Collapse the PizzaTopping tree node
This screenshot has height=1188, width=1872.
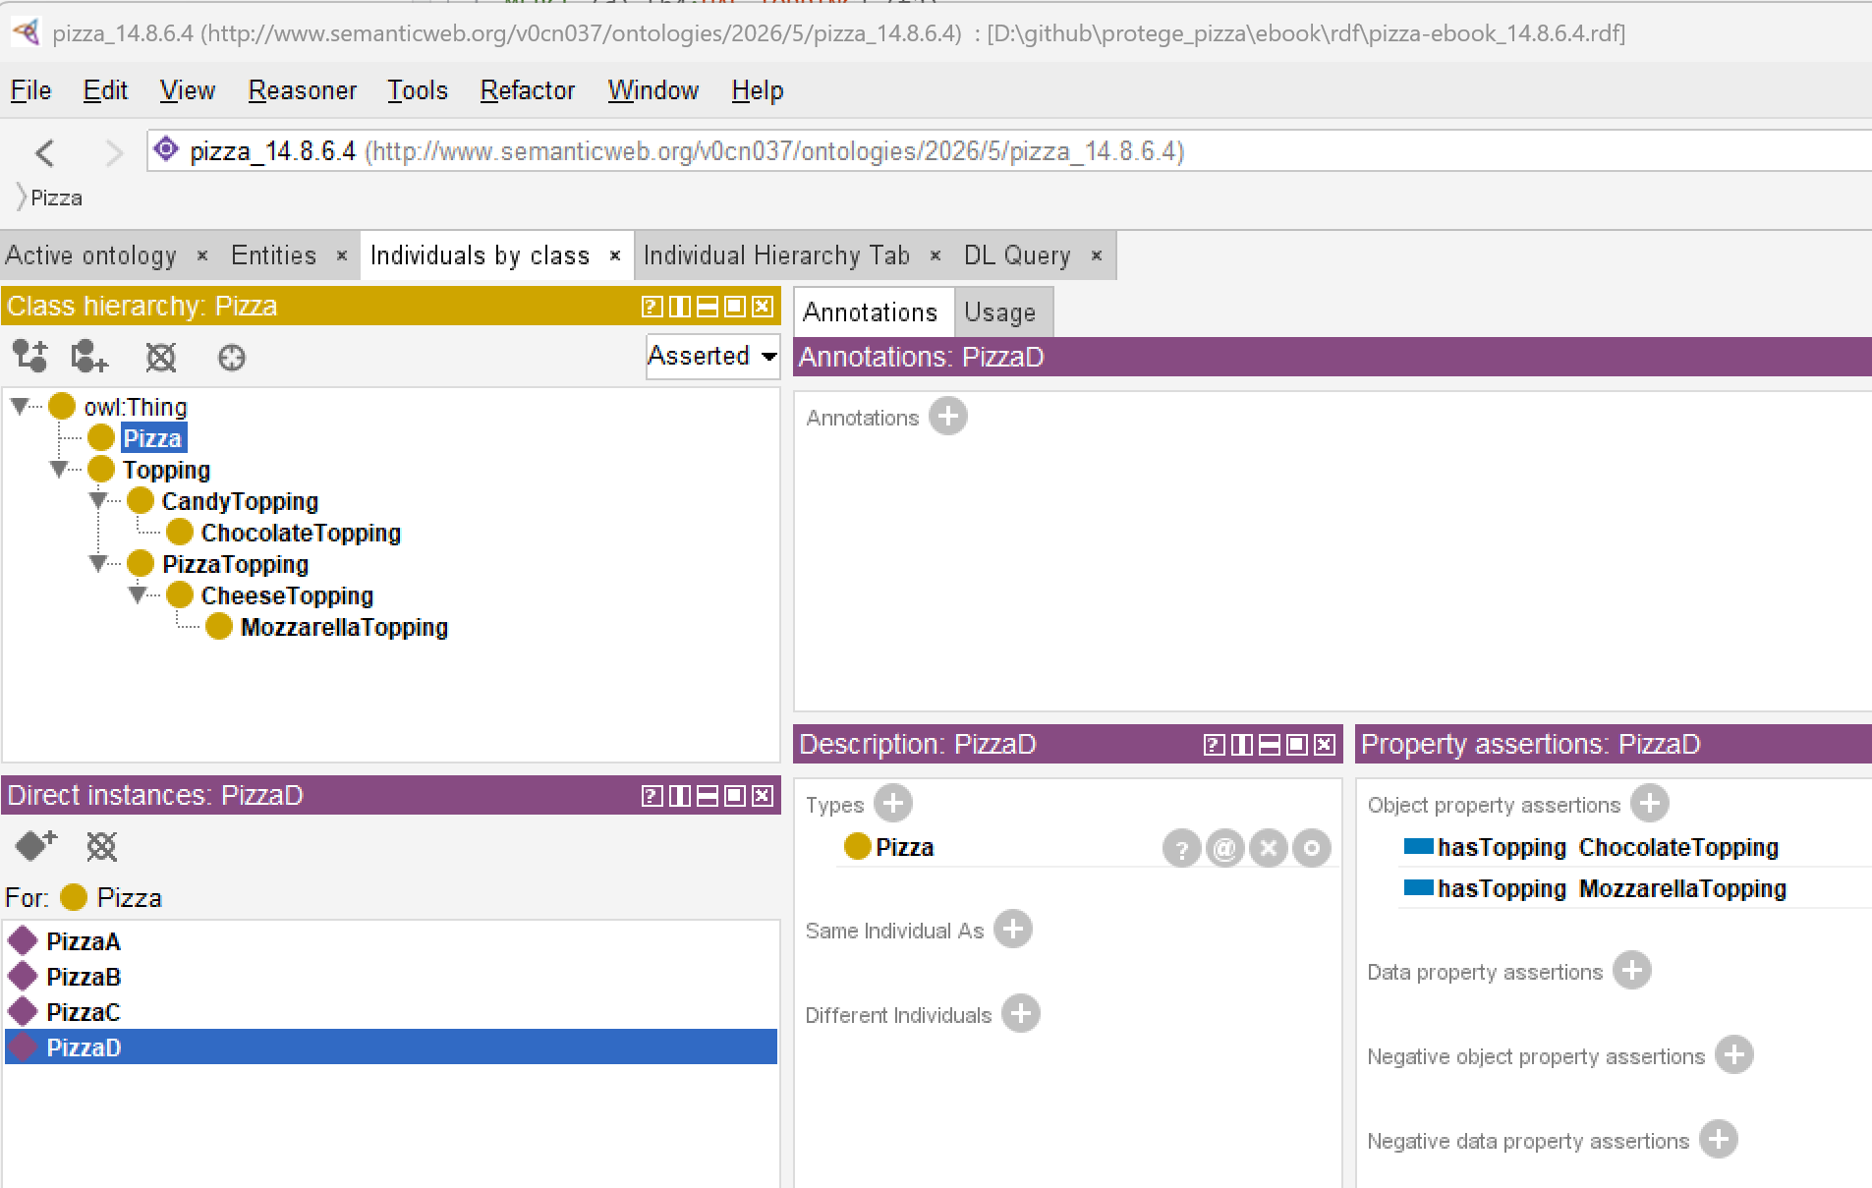98,563
